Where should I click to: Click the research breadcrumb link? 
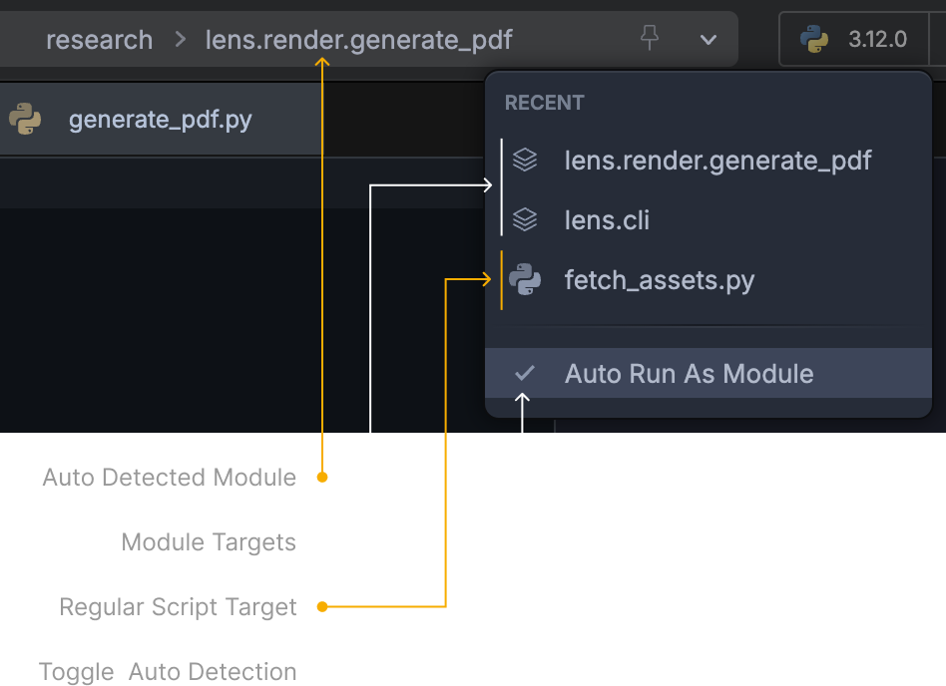tap(99, 39)
